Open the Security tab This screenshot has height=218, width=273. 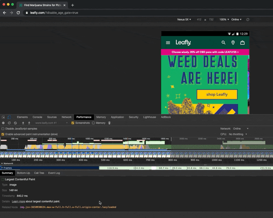click(133, 117)
